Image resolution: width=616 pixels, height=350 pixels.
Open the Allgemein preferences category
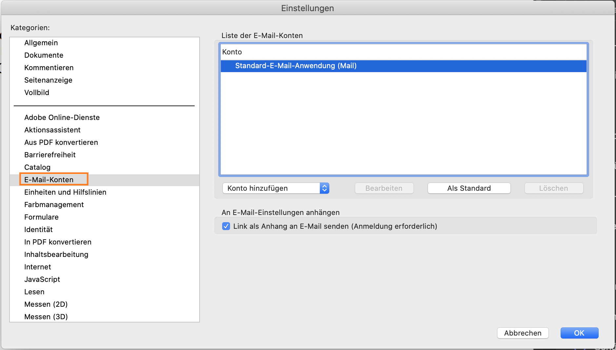click(41, 43)
